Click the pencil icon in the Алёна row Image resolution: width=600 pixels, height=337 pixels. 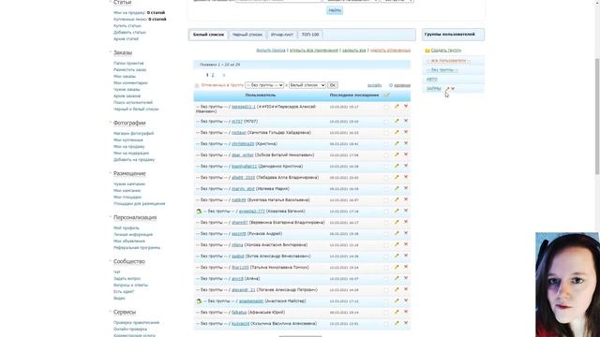(397, 278)
